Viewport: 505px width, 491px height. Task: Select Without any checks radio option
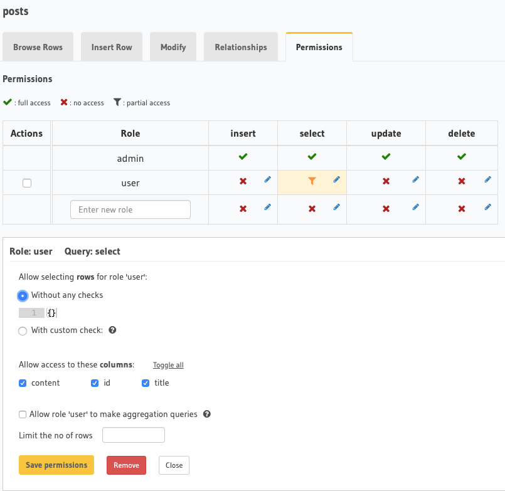pos(23,295)
